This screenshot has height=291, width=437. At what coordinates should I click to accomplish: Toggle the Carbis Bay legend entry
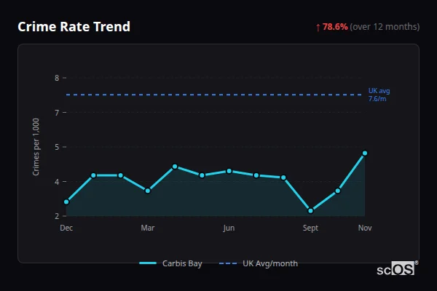point(170,263)
